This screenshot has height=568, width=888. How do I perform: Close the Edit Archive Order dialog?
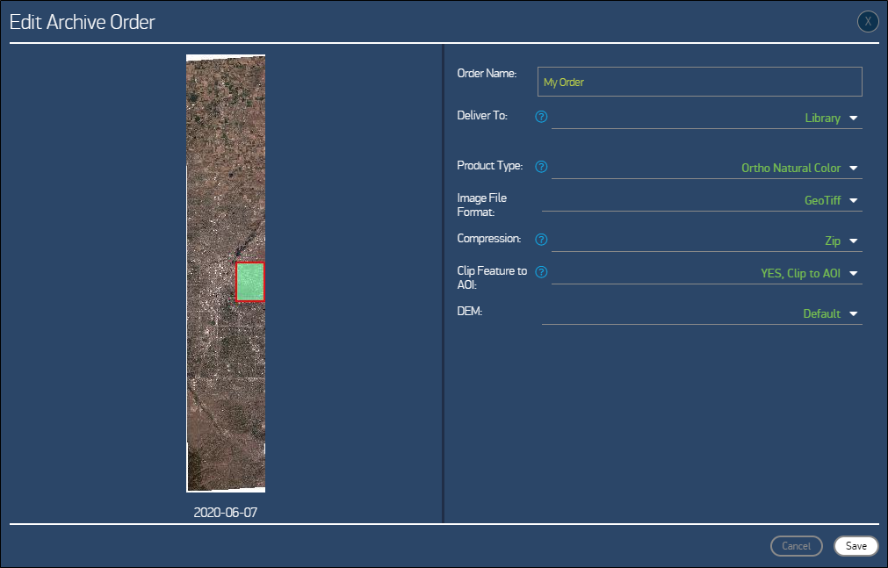pos(868,22)
